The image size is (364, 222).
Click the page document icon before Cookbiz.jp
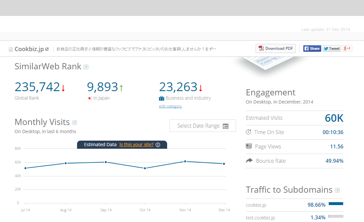(x=11, y=49)
